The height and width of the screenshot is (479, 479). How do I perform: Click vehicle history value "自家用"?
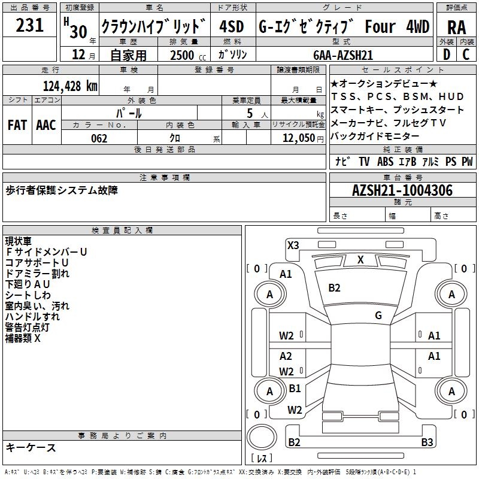[128, 55]
